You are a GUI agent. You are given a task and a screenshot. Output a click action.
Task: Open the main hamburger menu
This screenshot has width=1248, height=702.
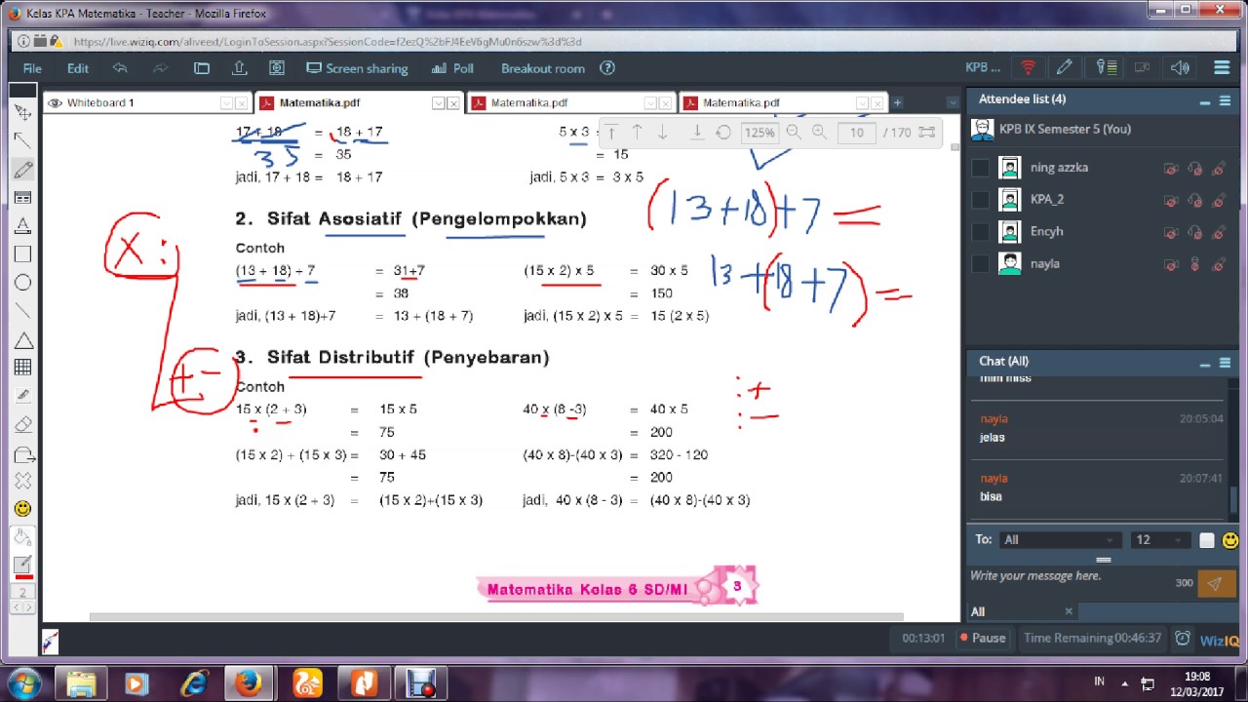(1222, 67)
